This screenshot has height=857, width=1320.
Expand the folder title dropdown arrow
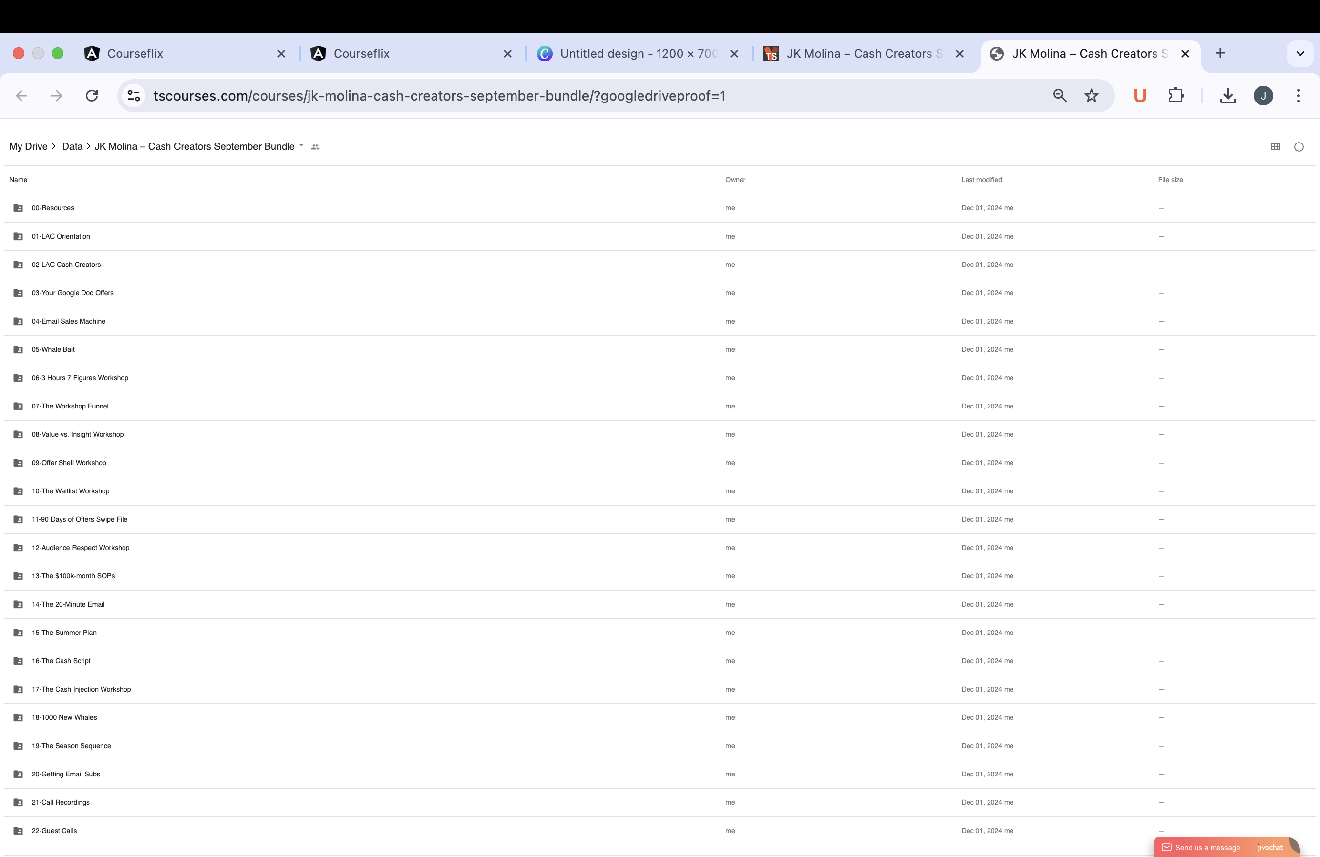(x=301, y=146)
